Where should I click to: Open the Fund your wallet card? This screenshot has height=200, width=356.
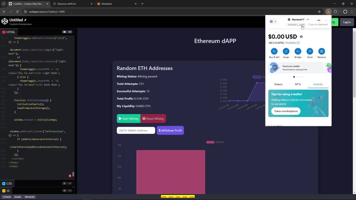coord(296,67)
